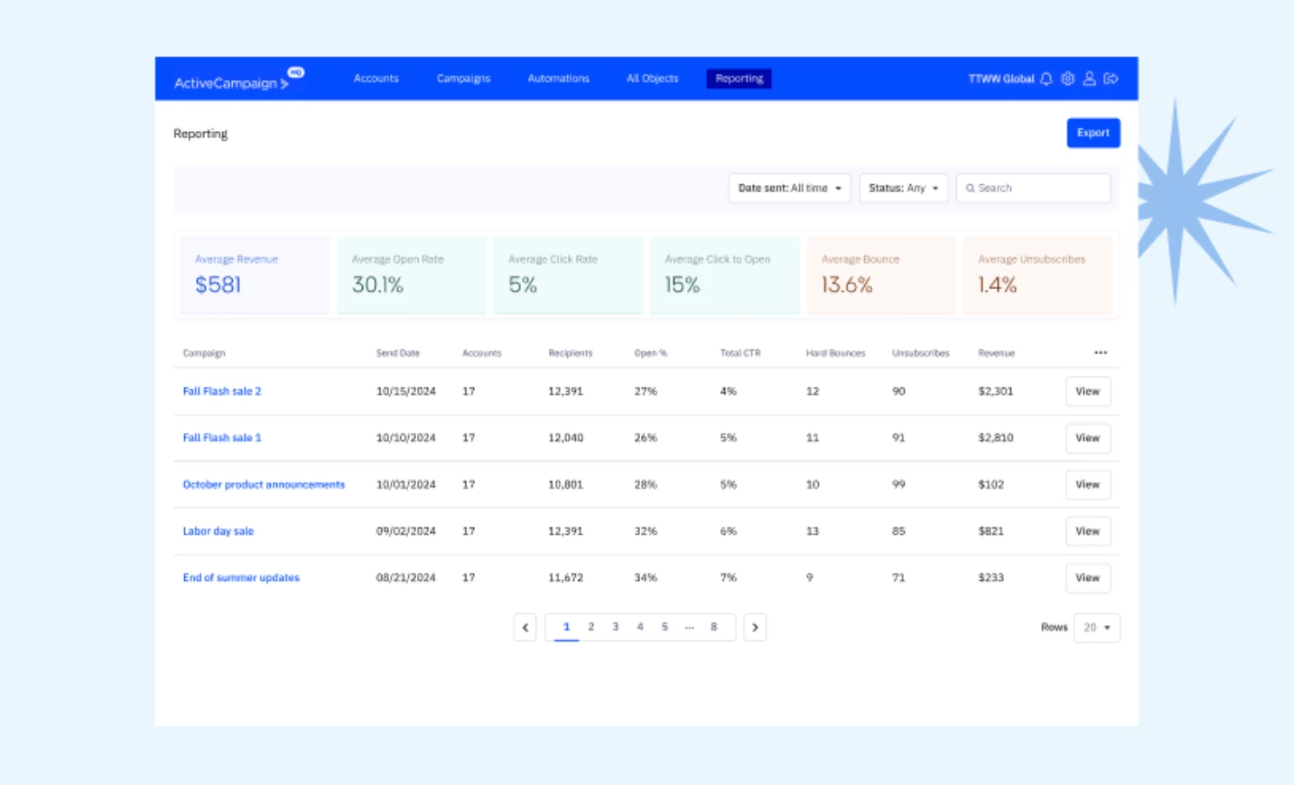Open the Status: Any dropdown
Image resolution: width=1294 pixels, height=785 pixels.
pyautogui.click(x=903, y=188)
